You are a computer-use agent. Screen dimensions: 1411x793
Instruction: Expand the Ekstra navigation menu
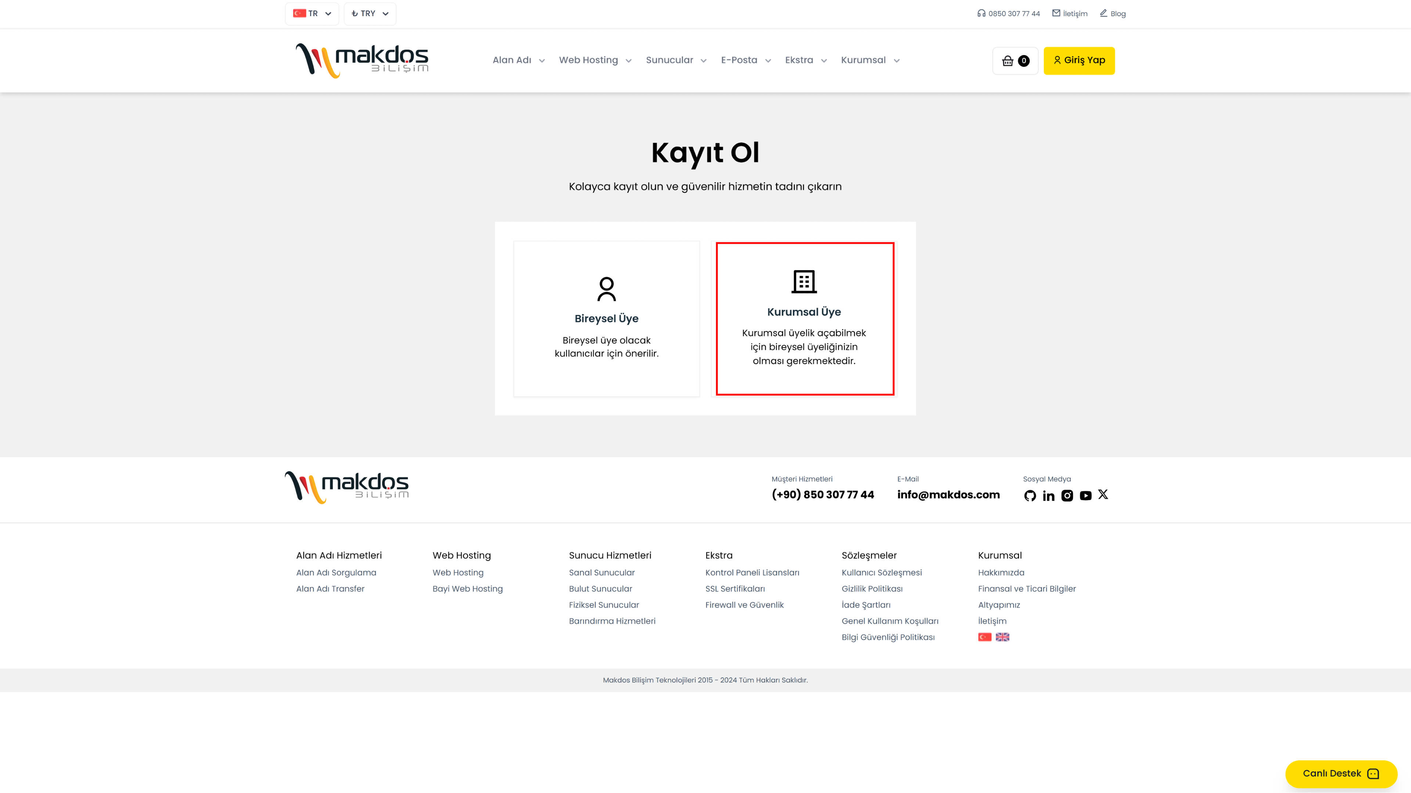click(x=806, y=60)
